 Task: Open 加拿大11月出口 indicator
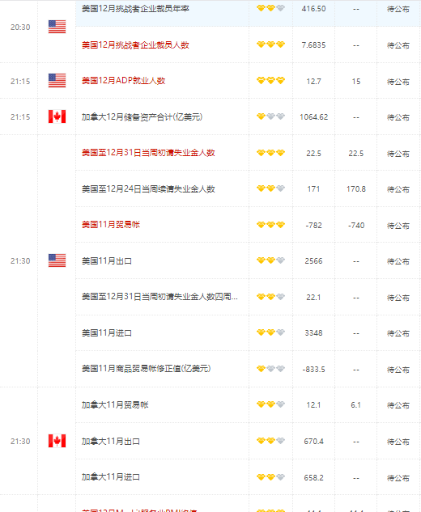pos(111,441)
